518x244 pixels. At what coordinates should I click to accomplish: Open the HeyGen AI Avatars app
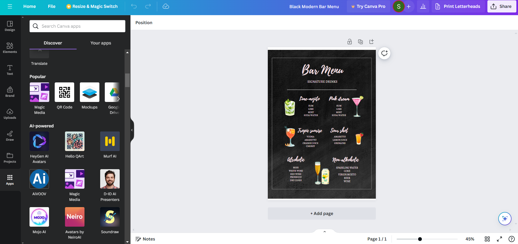39,141
